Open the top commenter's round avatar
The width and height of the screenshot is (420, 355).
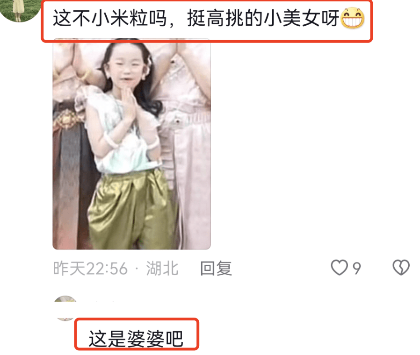pyautogui.click(x=20, y=9)
